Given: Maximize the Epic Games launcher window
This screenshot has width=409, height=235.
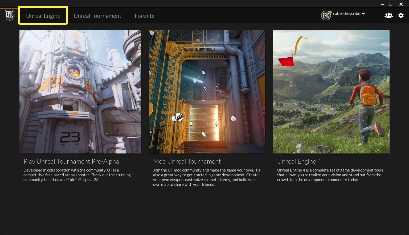Looking at the screenshot, I should (x=391, y=4).
